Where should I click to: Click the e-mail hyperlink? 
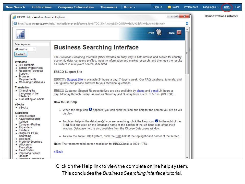pos(155,91)
